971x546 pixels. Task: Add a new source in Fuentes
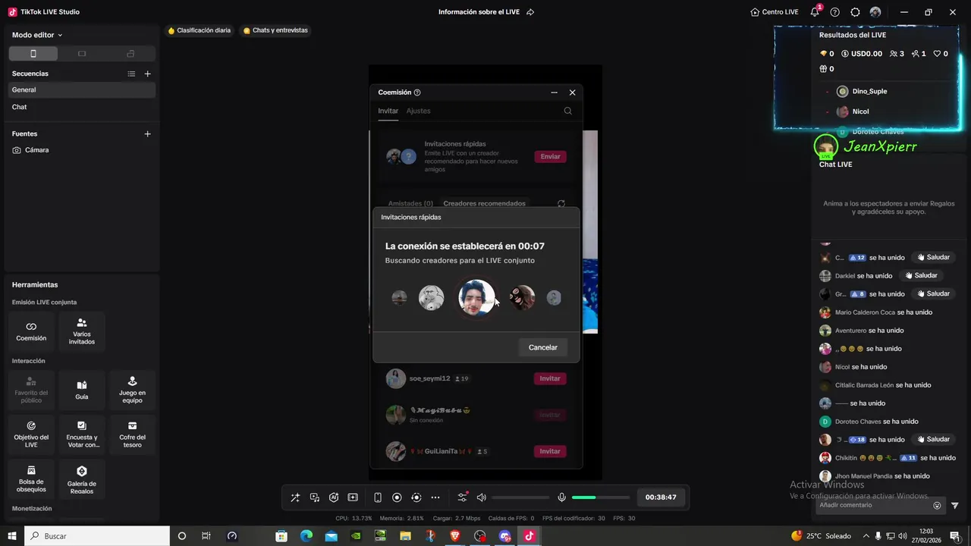pos(148,133)
